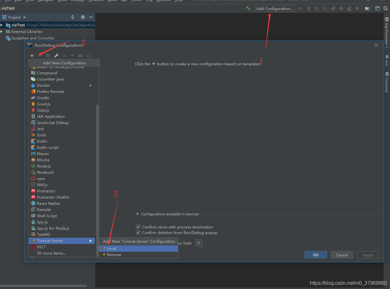The height and width of the screenshot is (289, 390).
Task: Click OK in Run/Debug Configurations dialog
Action: point(316,255)
